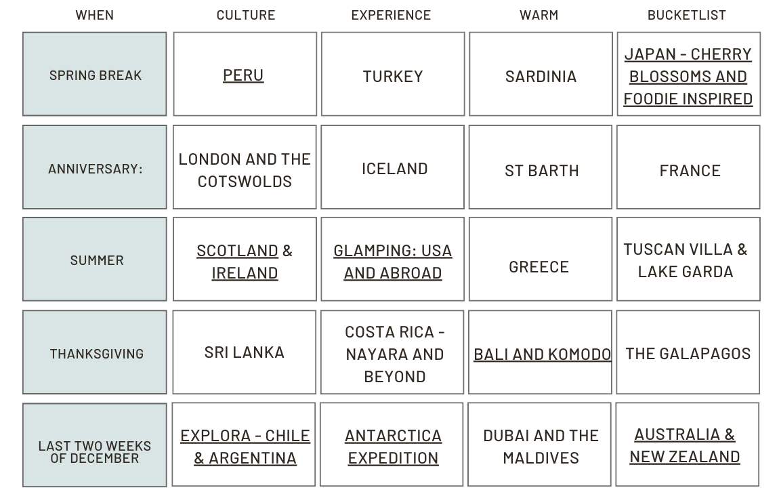The width and height of the screenshot is (779, 492).
Task: Click The Galapagos cell
Action: click(x=688, y=353)
